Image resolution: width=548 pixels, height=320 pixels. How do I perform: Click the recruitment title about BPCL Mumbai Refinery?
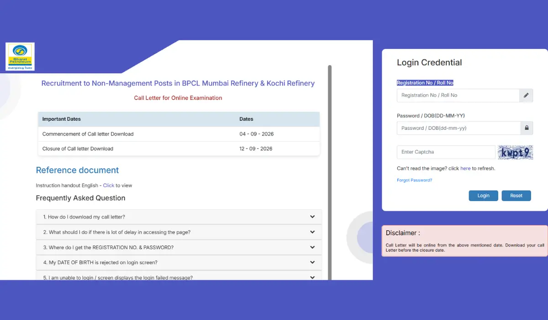[178, 83]
